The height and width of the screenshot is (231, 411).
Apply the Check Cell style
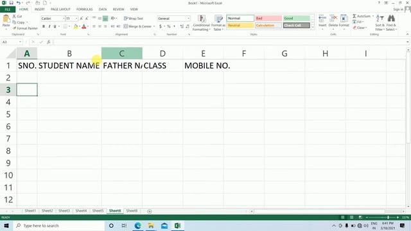[x=297, y=26]
